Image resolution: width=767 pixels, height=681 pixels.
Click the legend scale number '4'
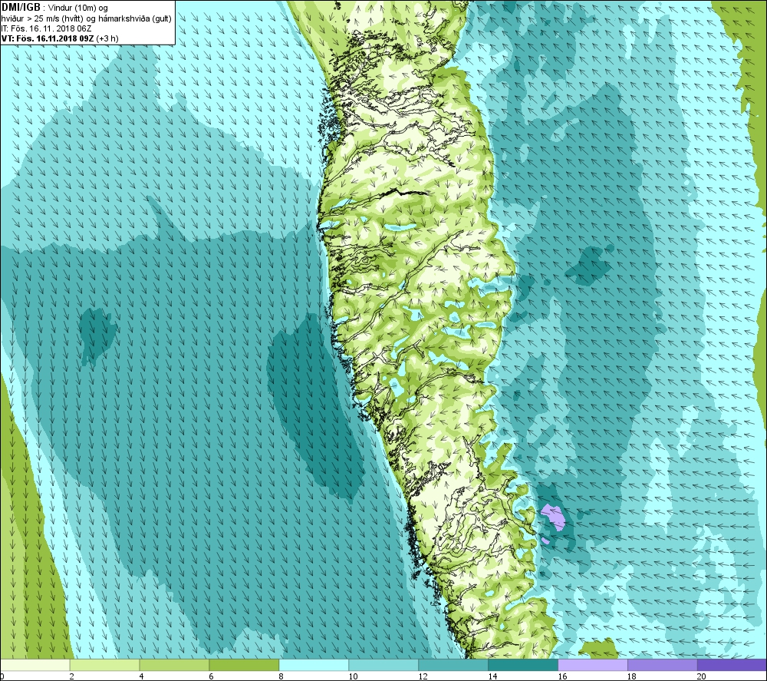pyautogui.click(x=142, y=676)
